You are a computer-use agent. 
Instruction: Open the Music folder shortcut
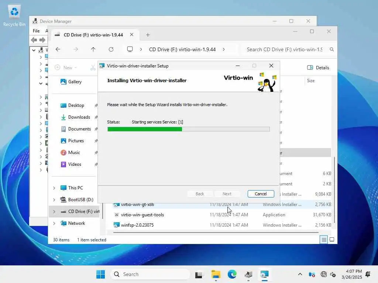pos(70,153)
